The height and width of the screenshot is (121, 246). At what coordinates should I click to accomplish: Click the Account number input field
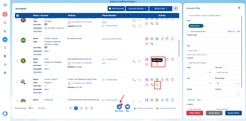214,63
